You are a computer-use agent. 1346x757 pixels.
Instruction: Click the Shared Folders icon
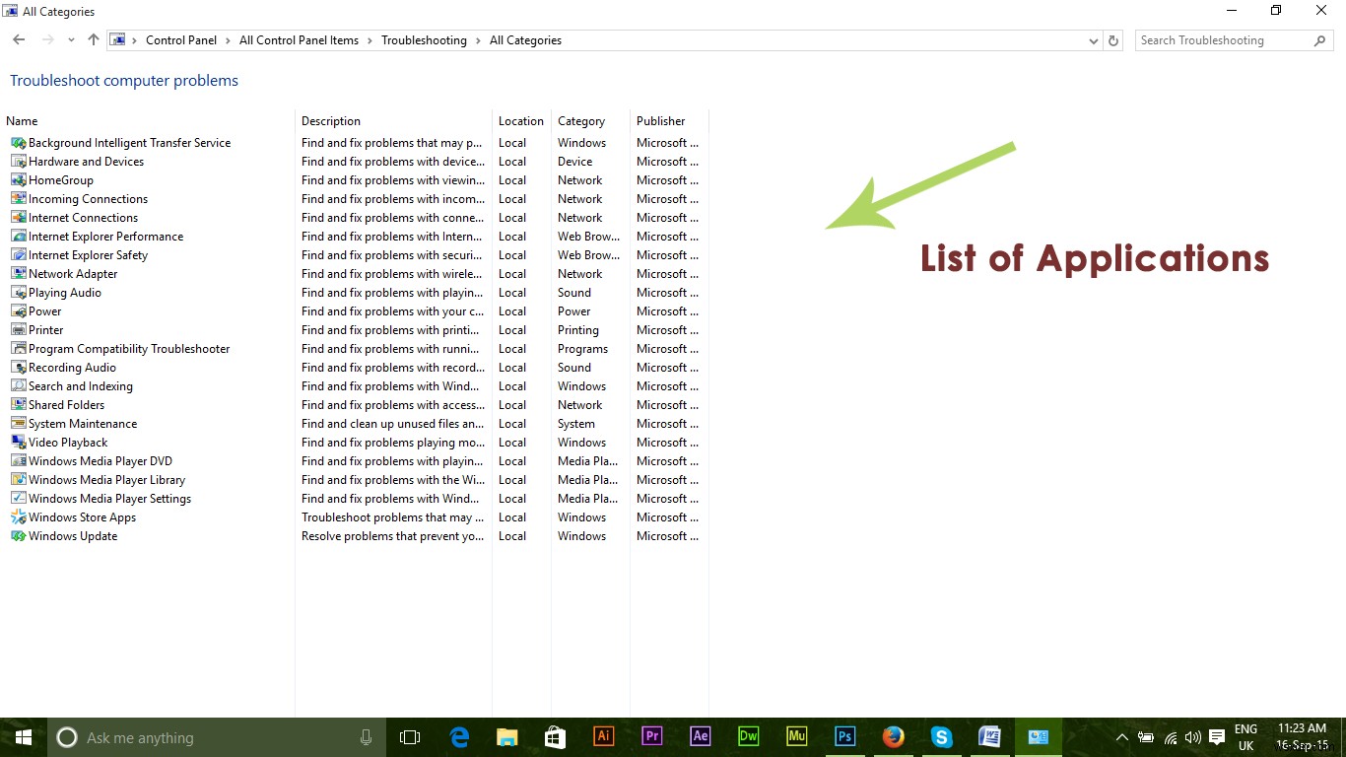[18, 405]
